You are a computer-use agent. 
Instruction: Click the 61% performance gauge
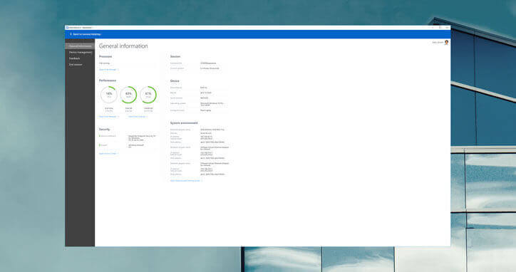[x=148, y=95]
